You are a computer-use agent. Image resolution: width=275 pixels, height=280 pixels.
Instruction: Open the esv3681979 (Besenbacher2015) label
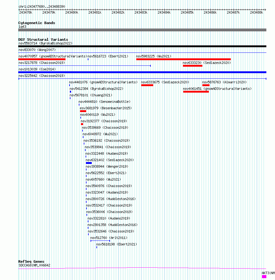pyautogui.click(x=106, y=108)
